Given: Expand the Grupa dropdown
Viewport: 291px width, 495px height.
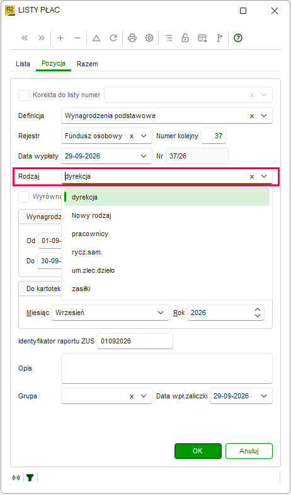Looking at the screenshot, I should (144, 396).
